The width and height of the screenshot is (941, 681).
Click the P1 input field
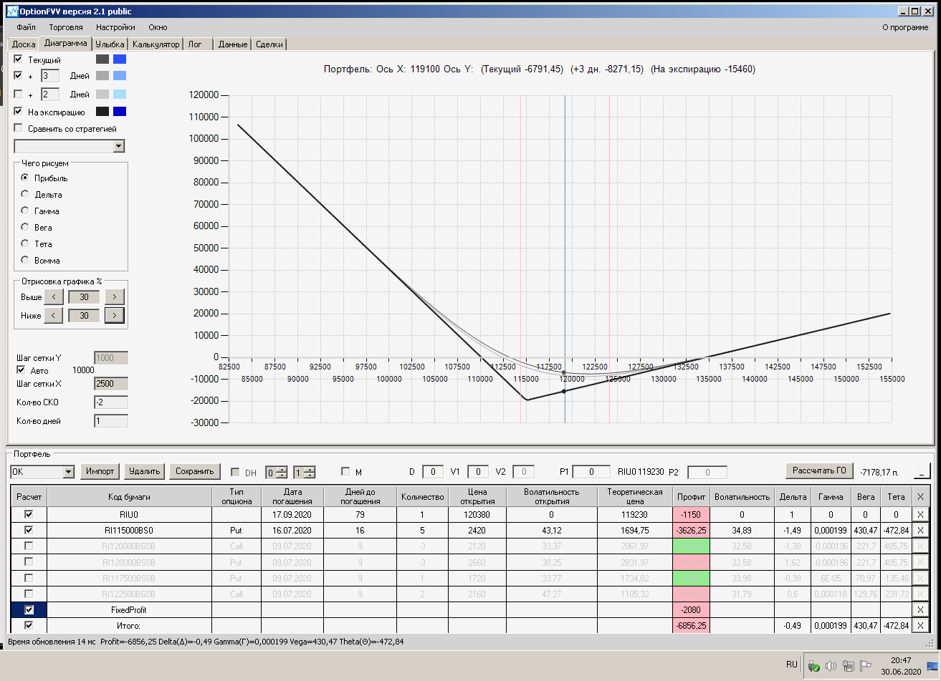[591, 472]
